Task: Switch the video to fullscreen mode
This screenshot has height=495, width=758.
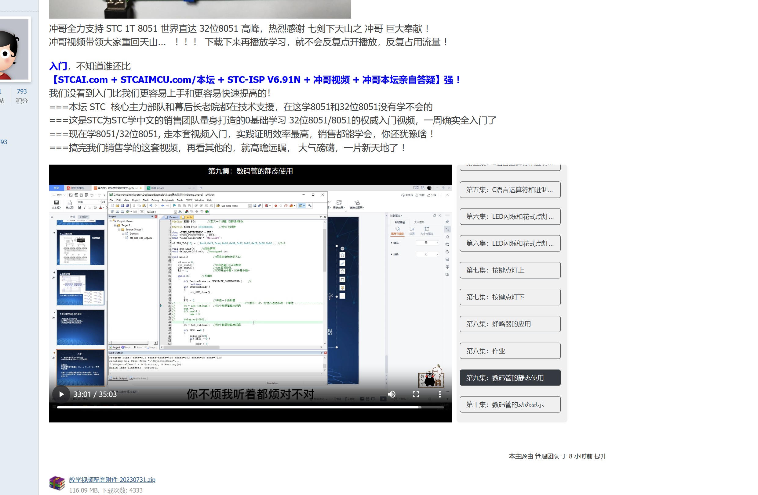Action: 416,394
